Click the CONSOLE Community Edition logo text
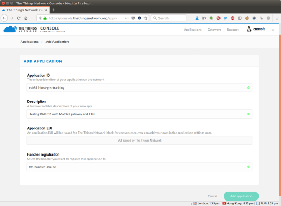281x206 pixels. coord(52,30)
